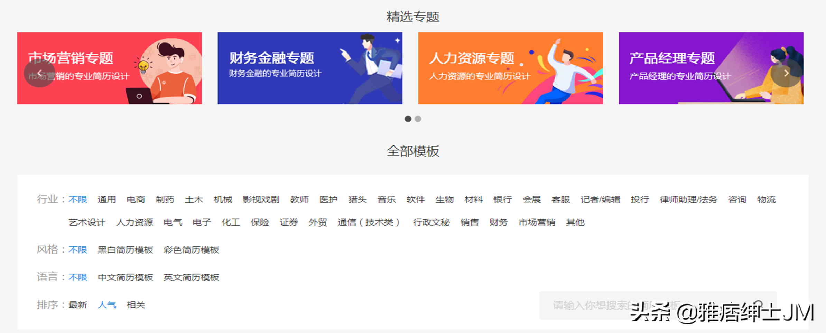Open the 产品经理专题 banner
826x333 pixels.
coord(711,68)
